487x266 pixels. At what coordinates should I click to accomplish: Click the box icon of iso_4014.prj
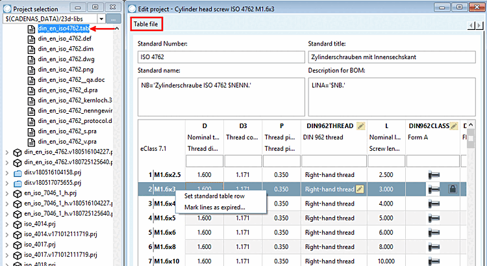coord(18,224)
